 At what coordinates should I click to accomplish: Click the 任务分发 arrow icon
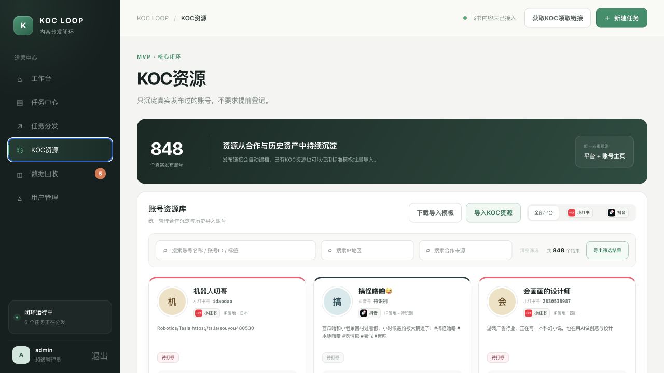[x=20, y=126]
